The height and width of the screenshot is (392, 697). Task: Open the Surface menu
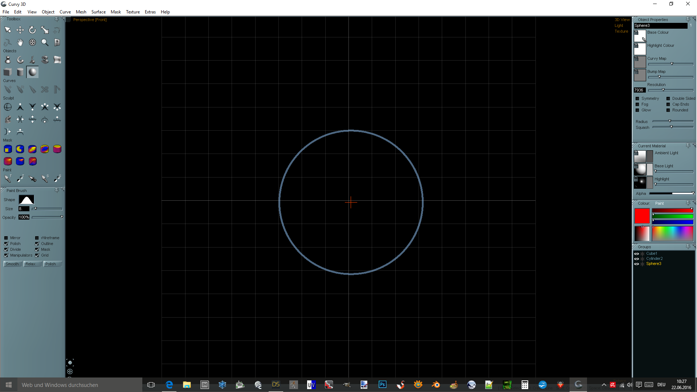point(98,12)
